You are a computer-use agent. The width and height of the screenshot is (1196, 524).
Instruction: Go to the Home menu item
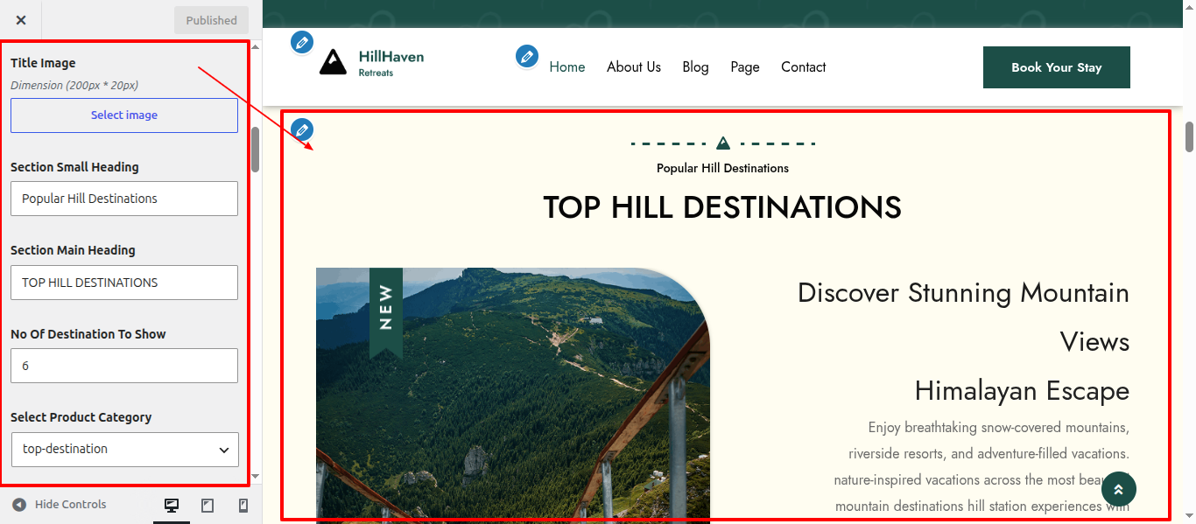pyautogui.click(x=567, y=67)
